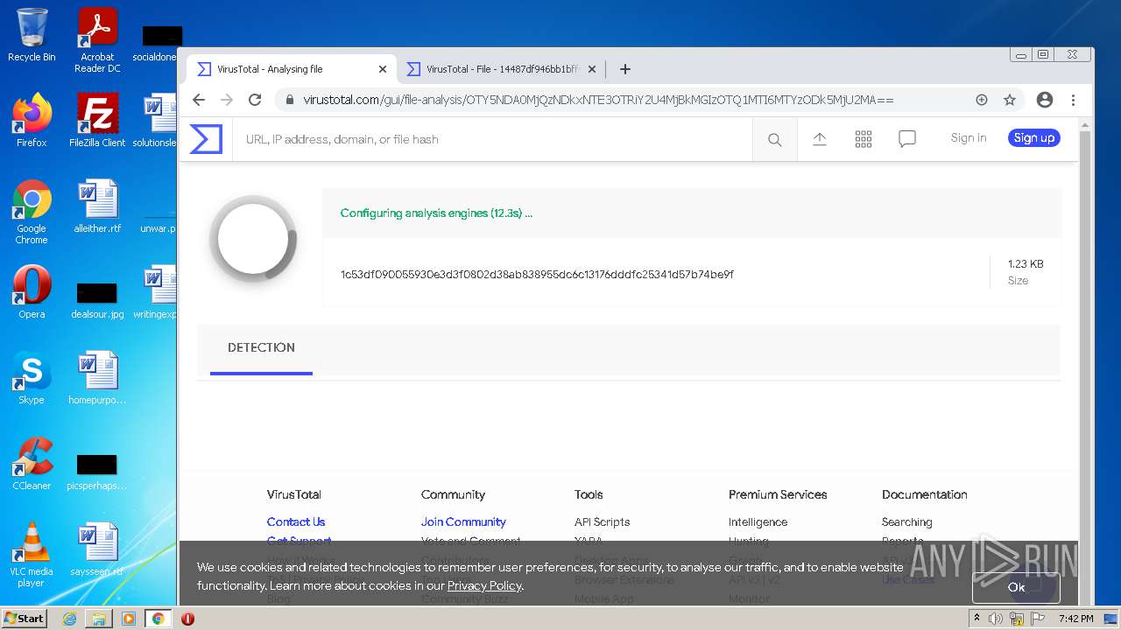Open Skype desktop icon

pyautogui.click(x=32, y=378)
